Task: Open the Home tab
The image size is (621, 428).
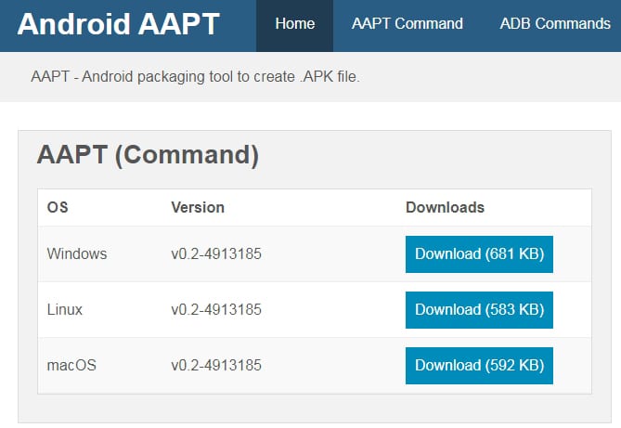Action: [x=294, y=24]
